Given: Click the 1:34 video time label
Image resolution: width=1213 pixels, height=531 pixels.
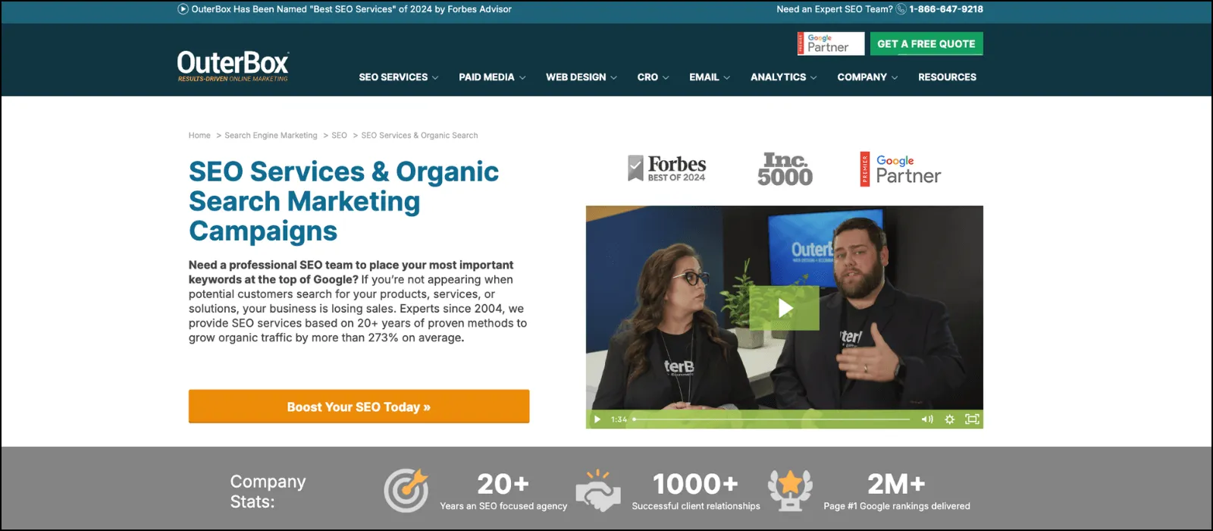Looking at the screenshot, I should point(619,419).
